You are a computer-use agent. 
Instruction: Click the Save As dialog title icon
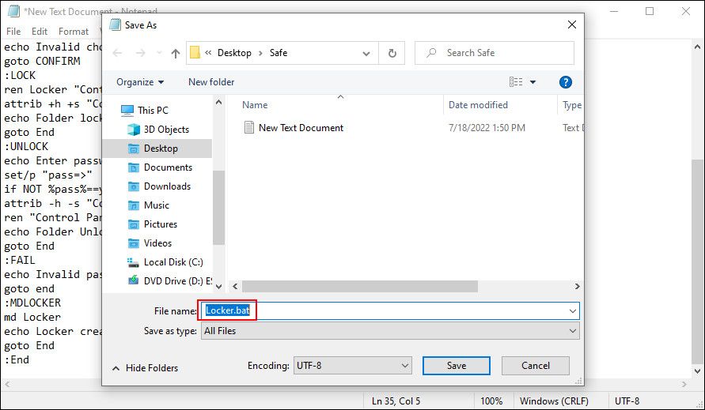(x=116, y=24)
